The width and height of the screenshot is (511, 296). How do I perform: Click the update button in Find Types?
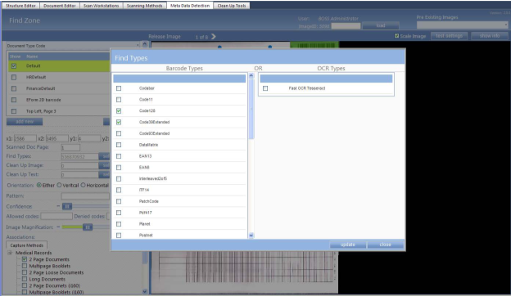click(x=348, y=244)
